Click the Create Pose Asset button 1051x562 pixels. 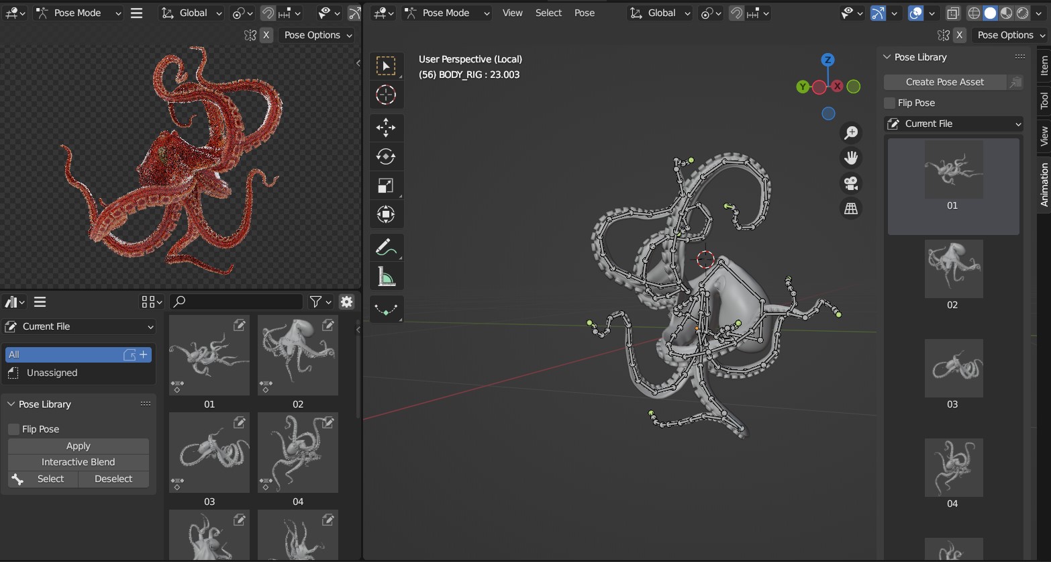(944, 82)
